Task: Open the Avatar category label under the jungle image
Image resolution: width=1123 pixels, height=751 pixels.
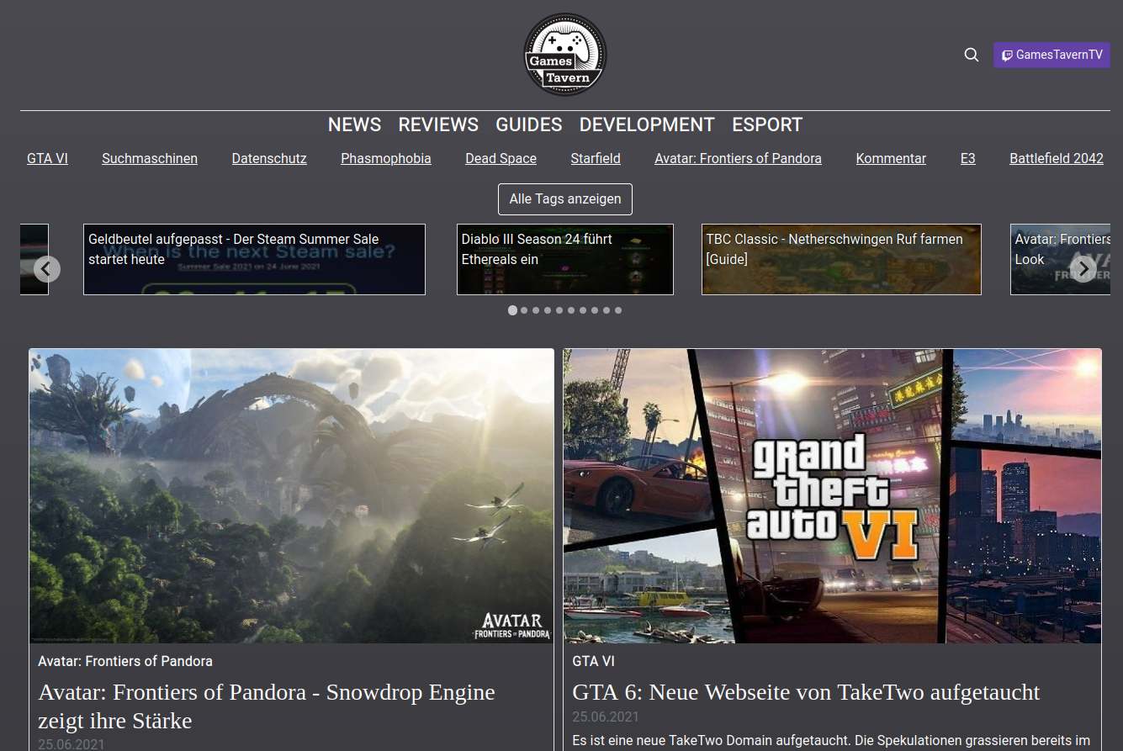Action: [x=125, y=661]
